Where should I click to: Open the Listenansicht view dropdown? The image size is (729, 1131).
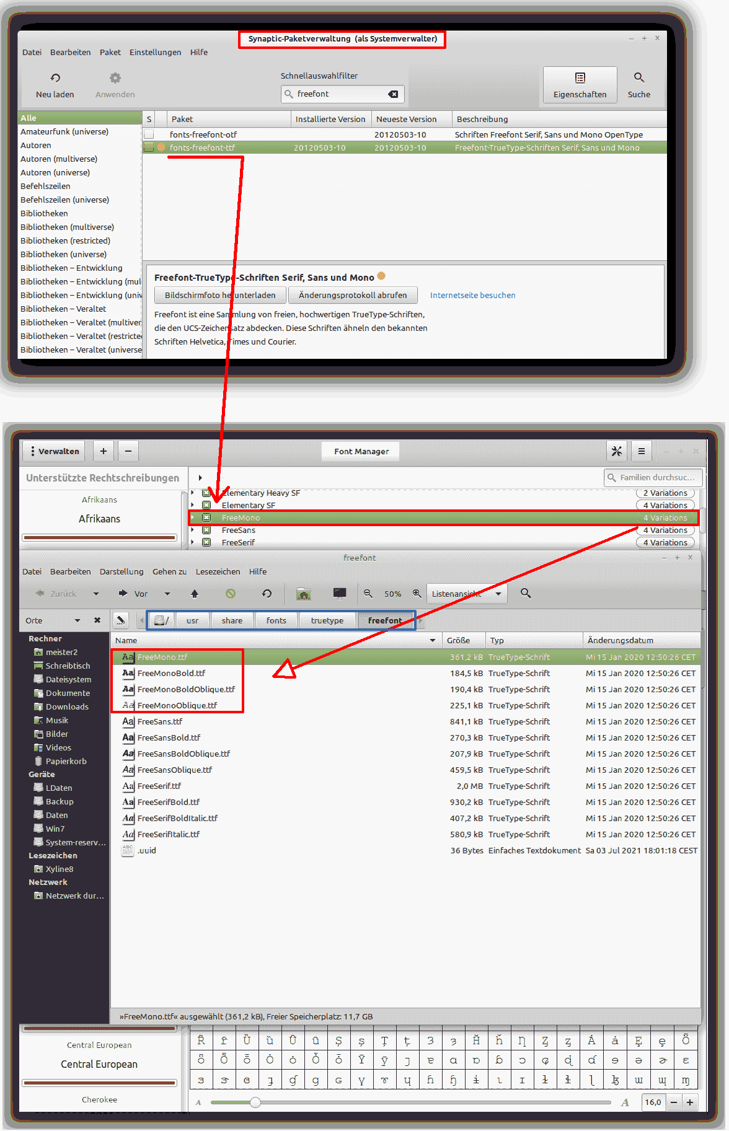[467, 594]
